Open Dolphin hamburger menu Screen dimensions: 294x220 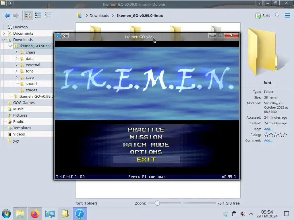287,15
